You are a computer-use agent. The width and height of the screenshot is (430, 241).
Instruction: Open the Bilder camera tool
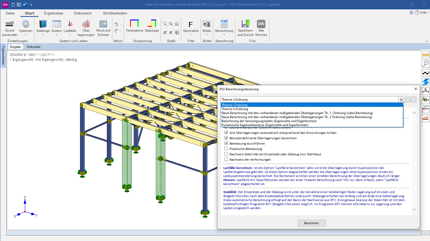coord(207,28)
